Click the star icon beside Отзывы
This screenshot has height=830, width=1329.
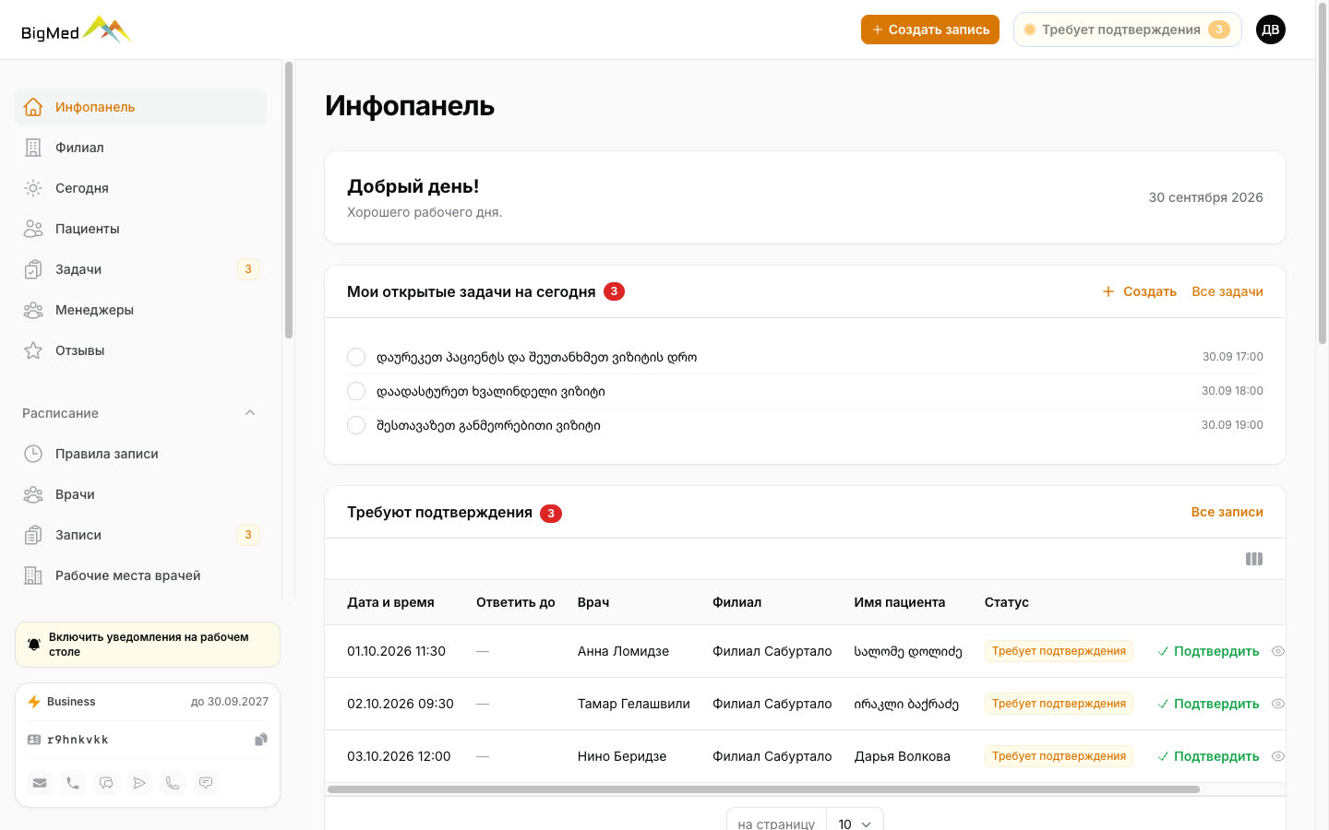click(33, 350)
